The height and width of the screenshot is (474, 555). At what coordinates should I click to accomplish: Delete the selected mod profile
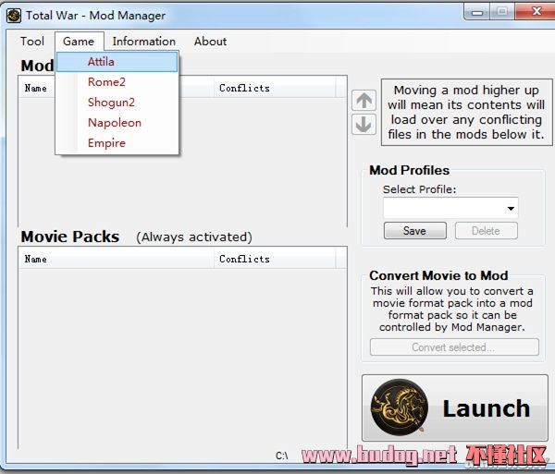coord(486,231)
